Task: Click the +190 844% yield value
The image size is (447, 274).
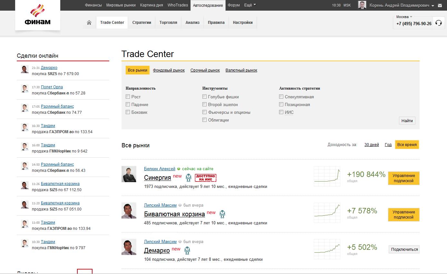Action: pyautogui.click(x=366, y=174)
